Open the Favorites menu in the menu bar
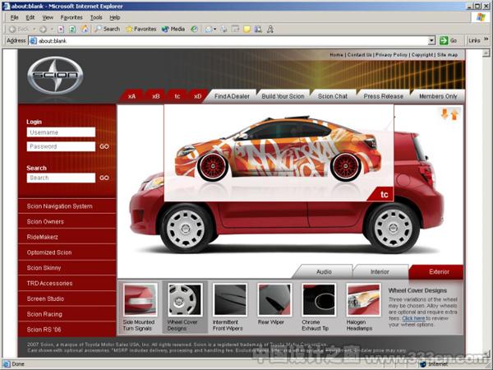This screenshot has height=370, width=493. point(71,17)
